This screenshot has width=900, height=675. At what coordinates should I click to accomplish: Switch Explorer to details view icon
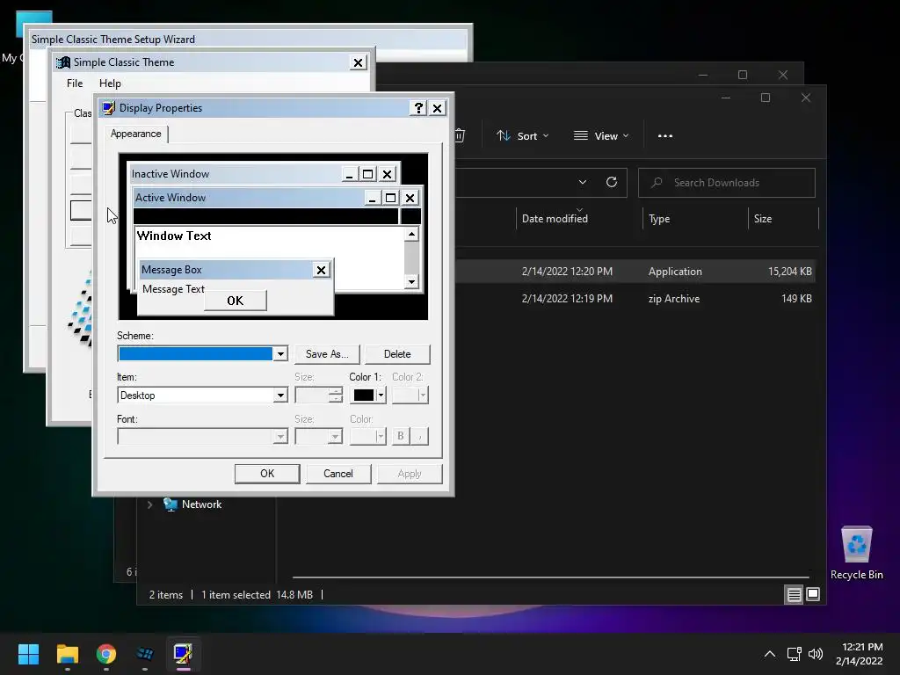click(794, 595)
